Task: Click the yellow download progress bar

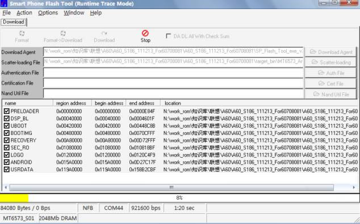Action: (x=14, y=198)
